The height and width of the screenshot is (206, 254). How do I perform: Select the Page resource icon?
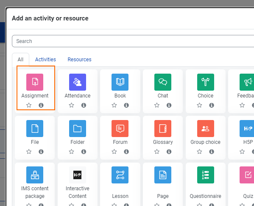[x=163, y=175]
